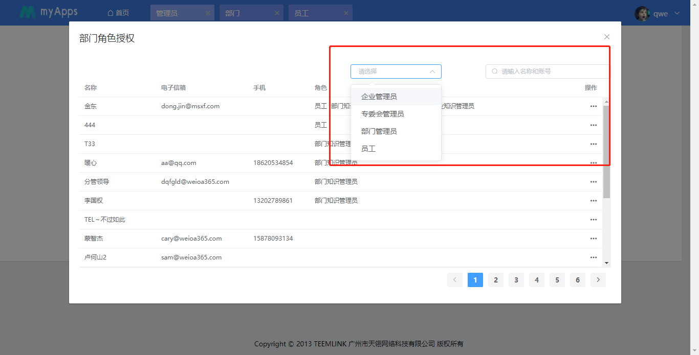Close the 管理员 tab with its X
699x355 pixels.
coord(208,13)
